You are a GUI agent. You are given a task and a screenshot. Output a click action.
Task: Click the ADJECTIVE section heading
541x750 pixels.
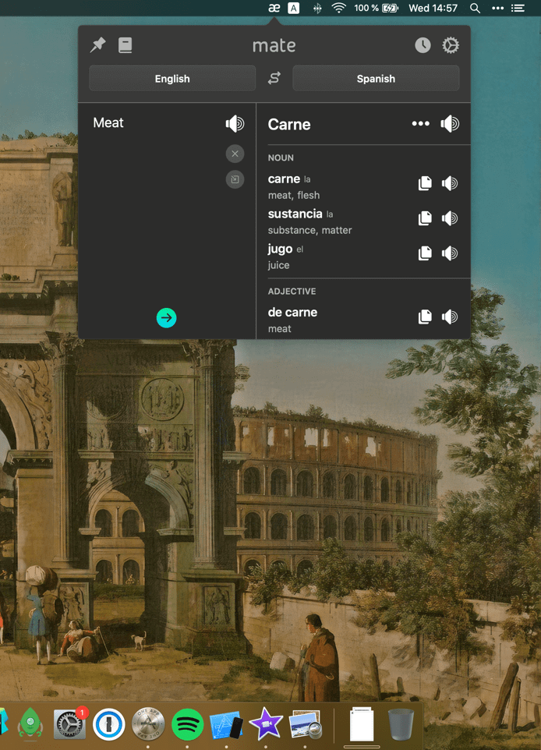click(292, 292)
